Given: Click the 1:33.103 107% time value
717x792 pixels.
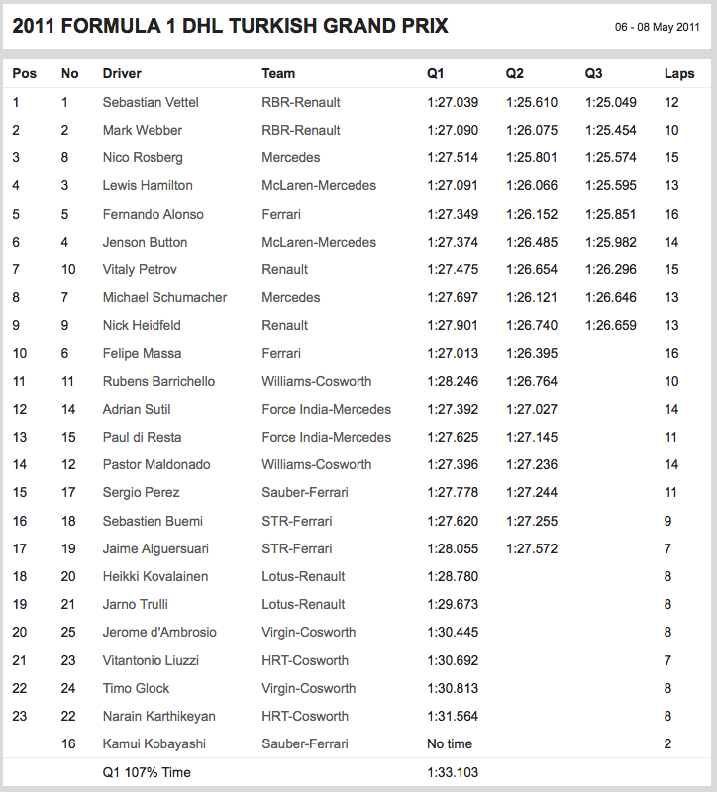Looking at the screenshot, I should [453, 772].
